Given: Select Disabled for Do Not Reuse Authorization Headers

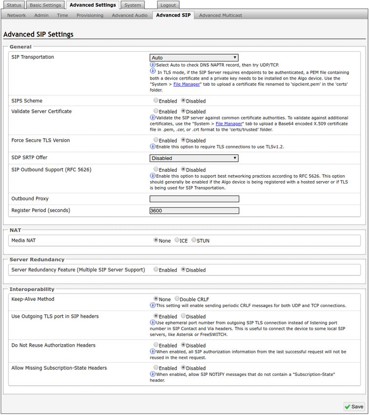Looking at the screenshot, I should tap(183, 345).
